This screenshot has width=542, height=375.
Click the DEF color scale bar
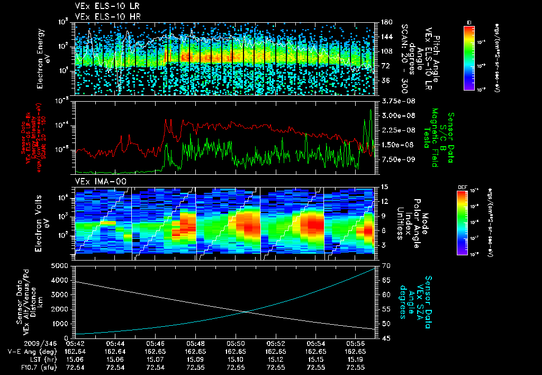tap(463, 223)
